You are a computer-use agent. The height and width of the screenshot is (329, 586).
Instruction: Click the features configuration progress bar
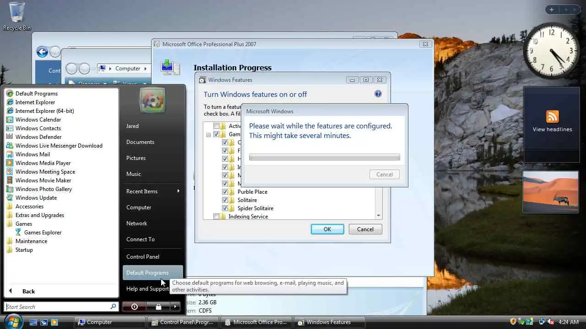click(325, 157)
